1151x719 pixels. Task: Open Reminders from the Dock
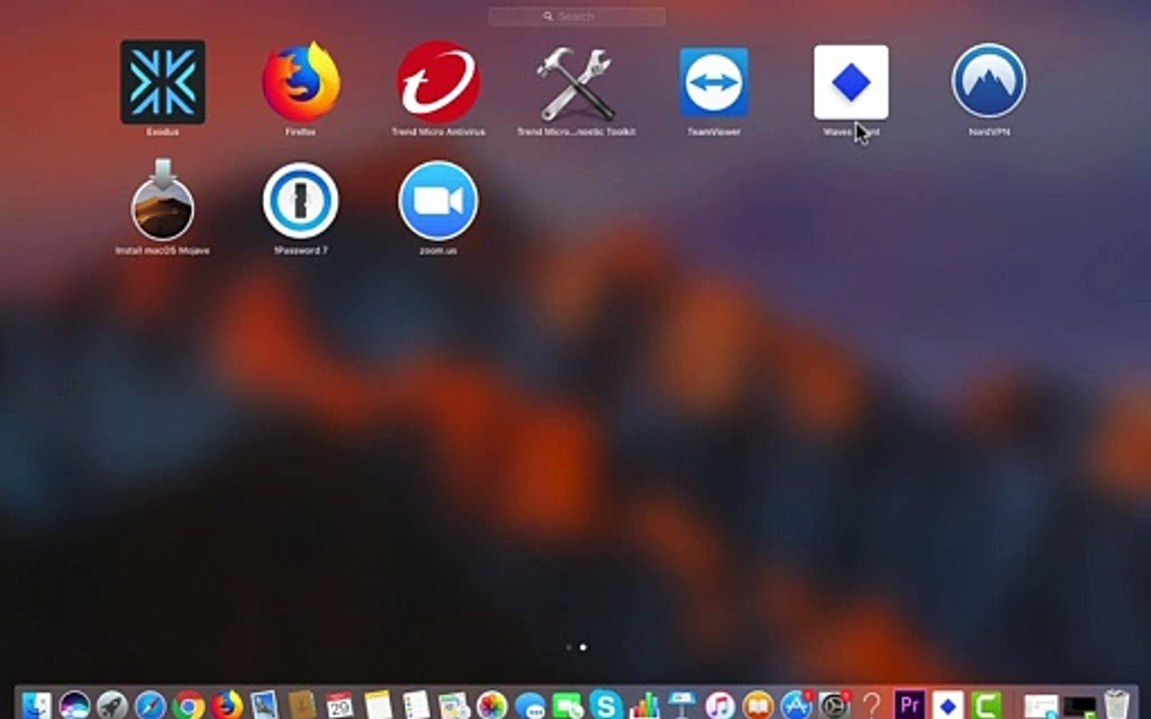click(x=416, y=705)
